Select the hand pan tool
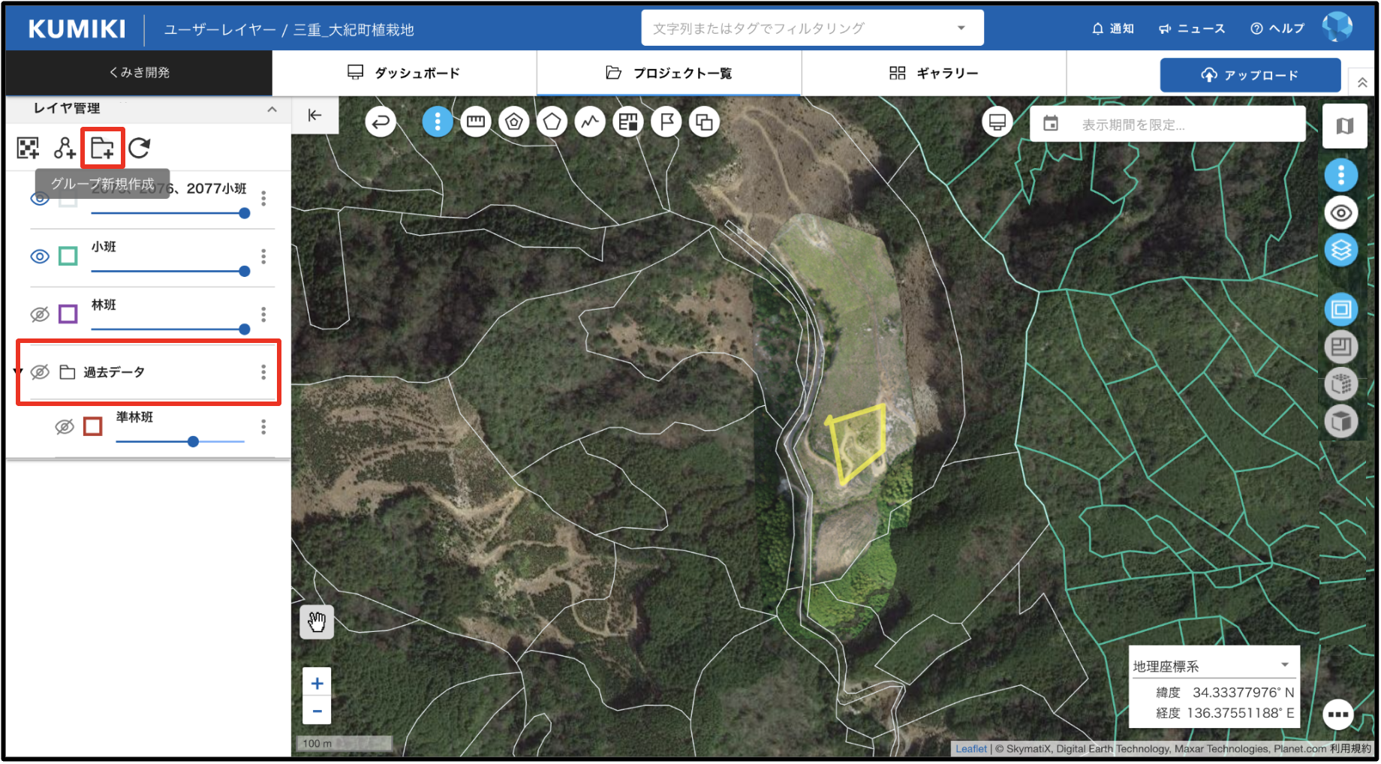This screenshot has height=764, width=1381. pos(317,621)
